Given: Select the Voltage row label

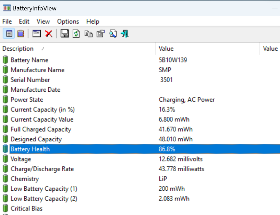Looking at the screenshot, I should 21,159.
